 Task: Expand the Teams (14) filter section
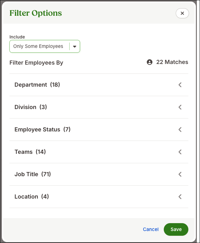coord(99,152)
